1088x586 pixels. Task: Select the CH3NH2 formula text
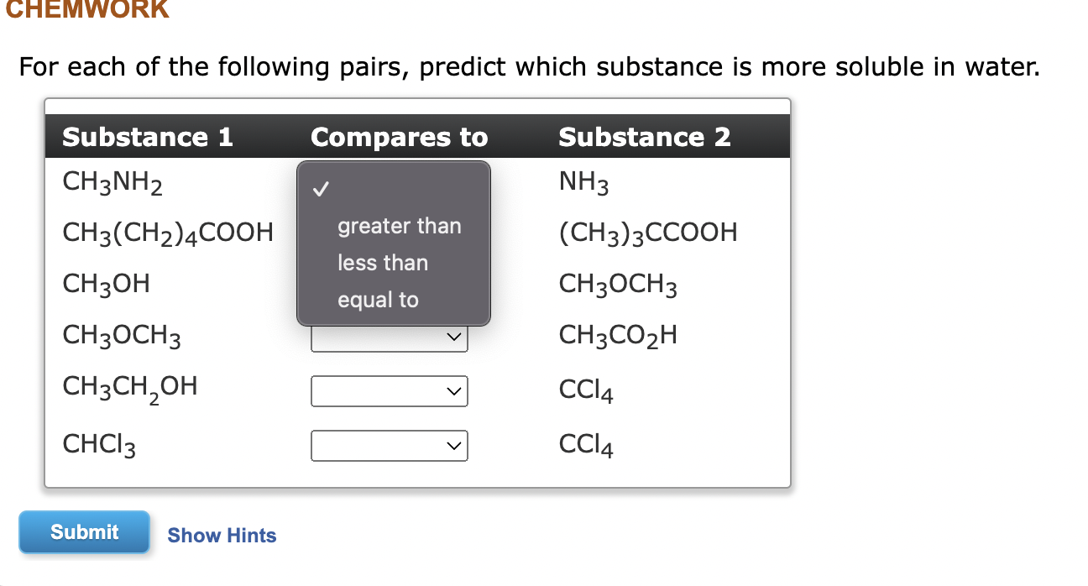click(x=112, y=182)
